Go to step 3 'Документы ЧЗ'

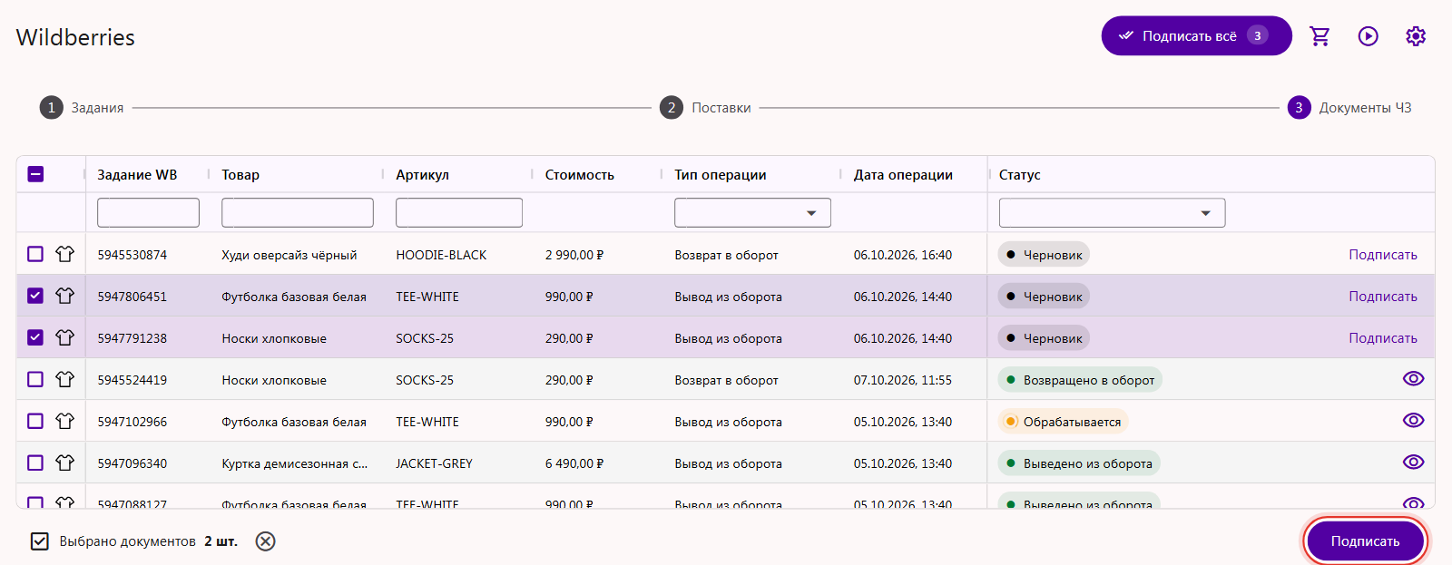coord(1349,108)
